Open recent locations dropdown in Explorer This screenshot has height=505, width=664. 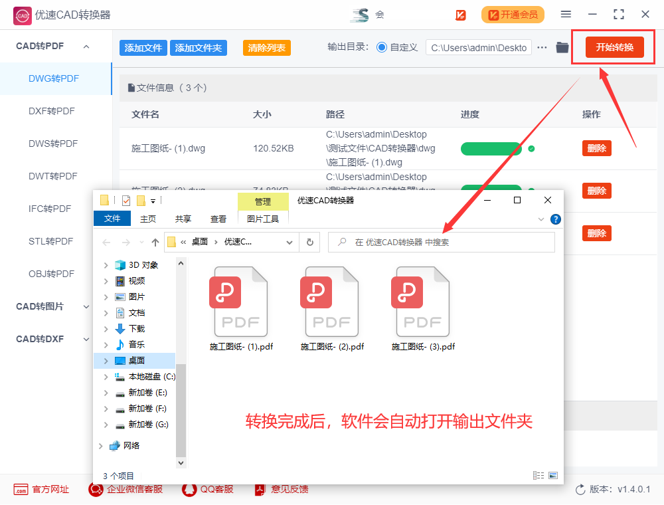pyautogui.click(x=141, y=243)
